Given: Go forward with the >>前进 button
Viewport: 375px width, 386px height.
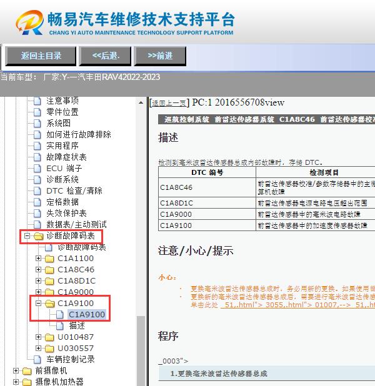Looking at the screenshot, I should click(160, 56).
